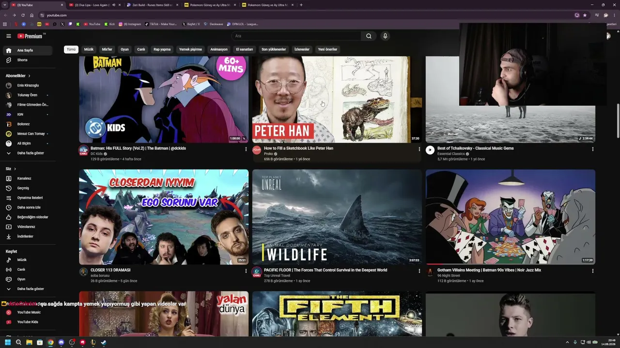The image size is (620, 348).
Task: Open Beğendiğim videolar list
Action: [28, 217]
